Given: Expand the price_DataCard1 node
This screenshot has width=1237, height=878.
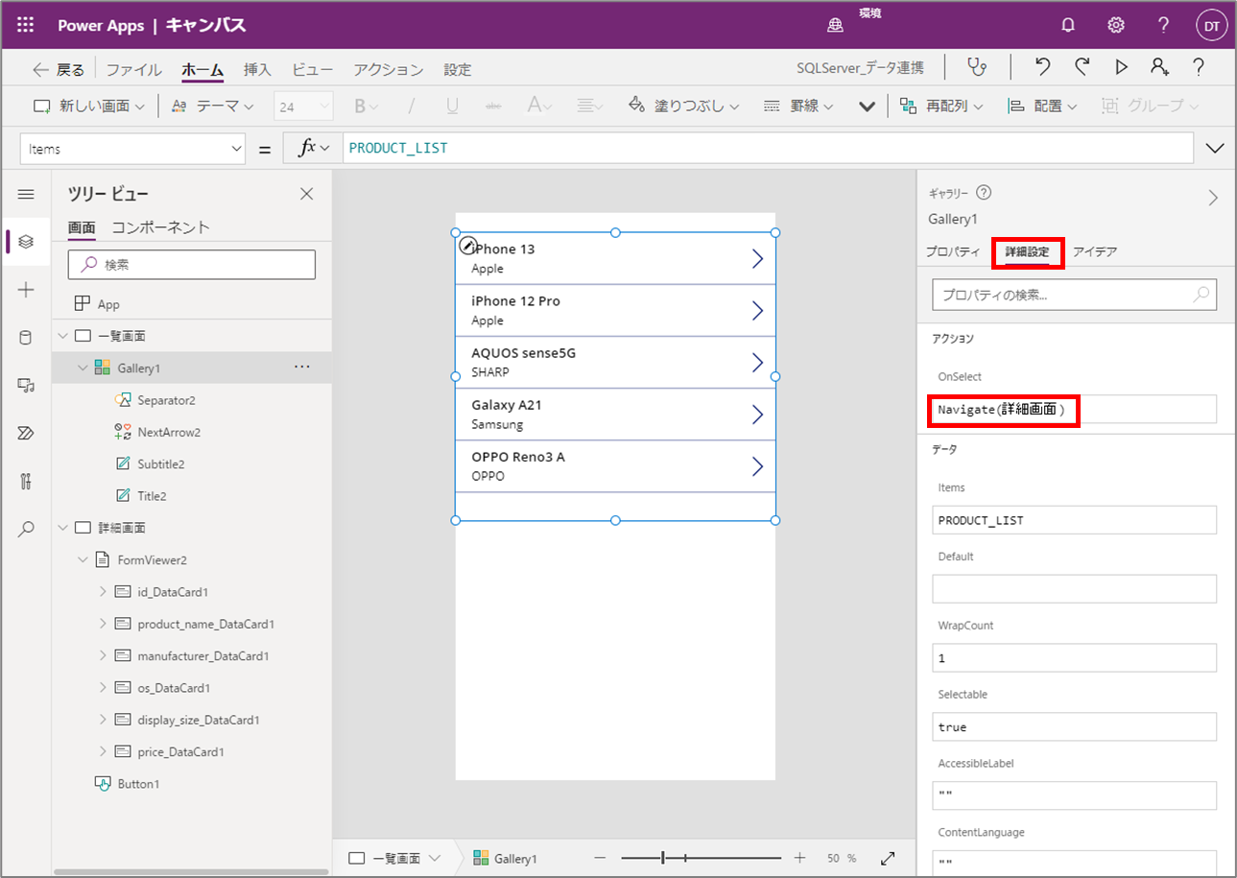Looking at the screenshot, I should coord(103,752).
